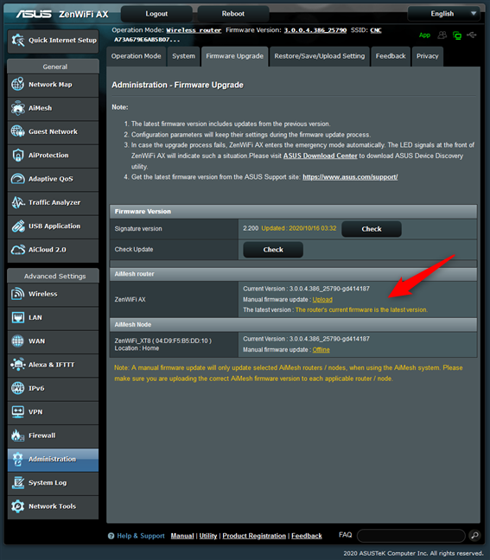Open the Utility link in footer
The height and width of the screenshot is (560, 490).
tap(208, 536)
